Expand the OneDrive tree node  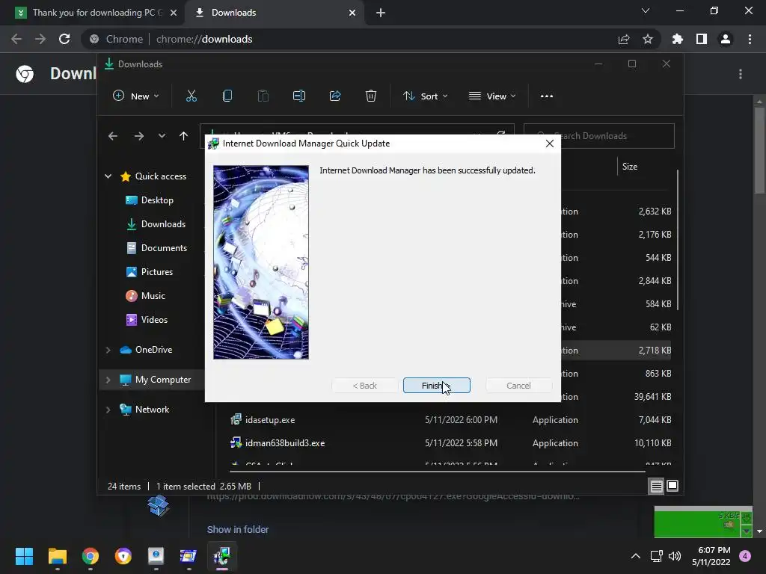[108, 350]
